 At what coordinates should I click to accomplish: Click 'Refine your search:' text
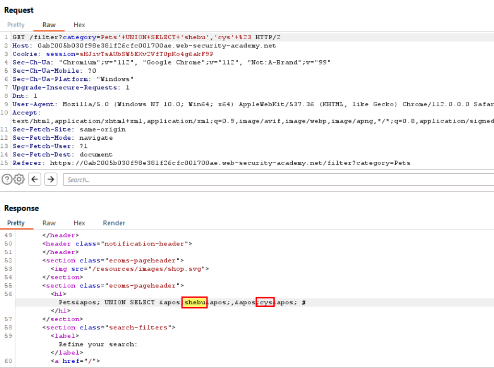click(98, 345)
